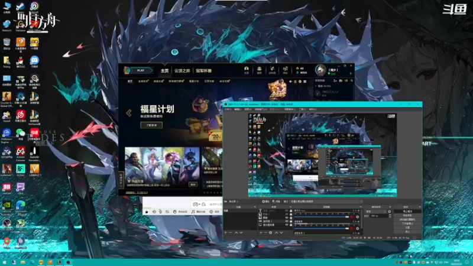Screen dimensions: 473x266
Task: Open settings gear of the first audio channel
Action: point(358,217)
